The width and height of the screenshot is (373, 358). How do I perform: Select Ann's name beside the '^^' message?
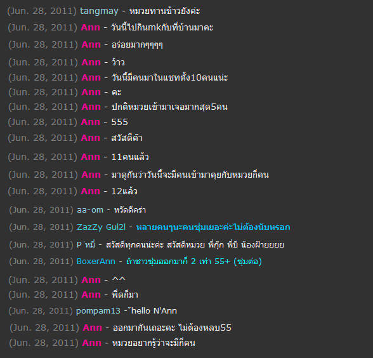pos(91,280)
